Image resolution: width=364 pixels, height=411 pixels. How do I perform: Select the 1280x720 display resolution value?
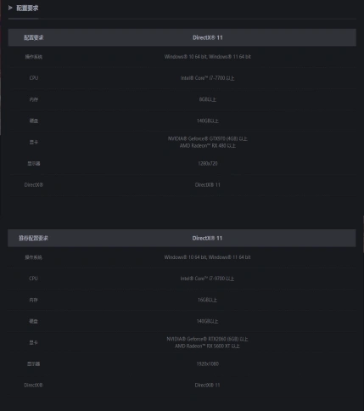pos(208,164)
